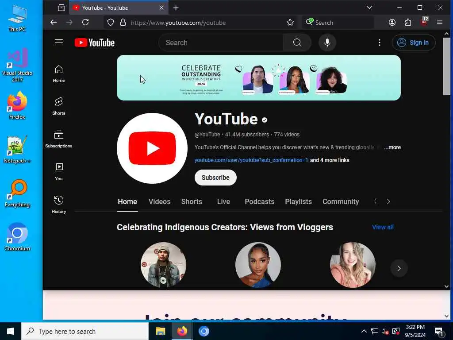The image size is (453, 340).
Task: Open YouTube settings three-dot menu
Action: pyautogui.click(x=379, y=42)
